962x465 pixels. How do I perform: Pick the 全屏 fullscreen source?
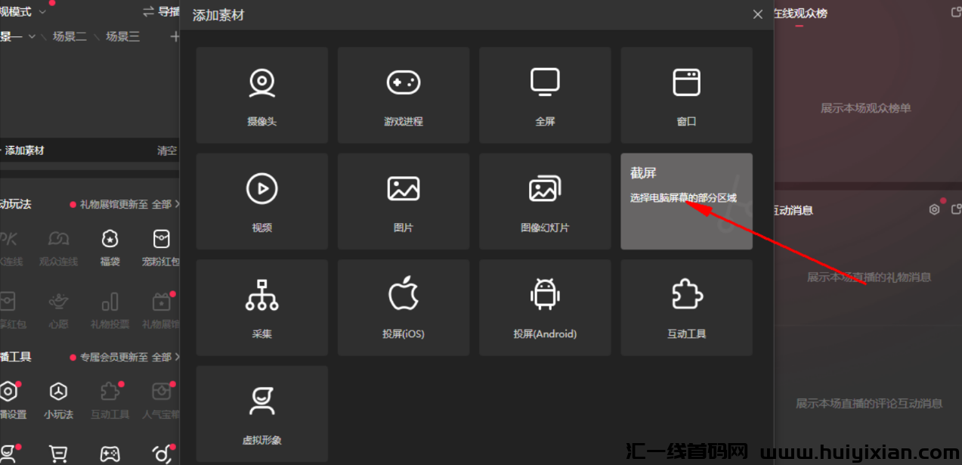coord(545,95)
